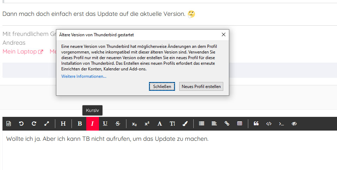
Task: Apply strikethrough formatting with S icon
Action: [118, 124]
